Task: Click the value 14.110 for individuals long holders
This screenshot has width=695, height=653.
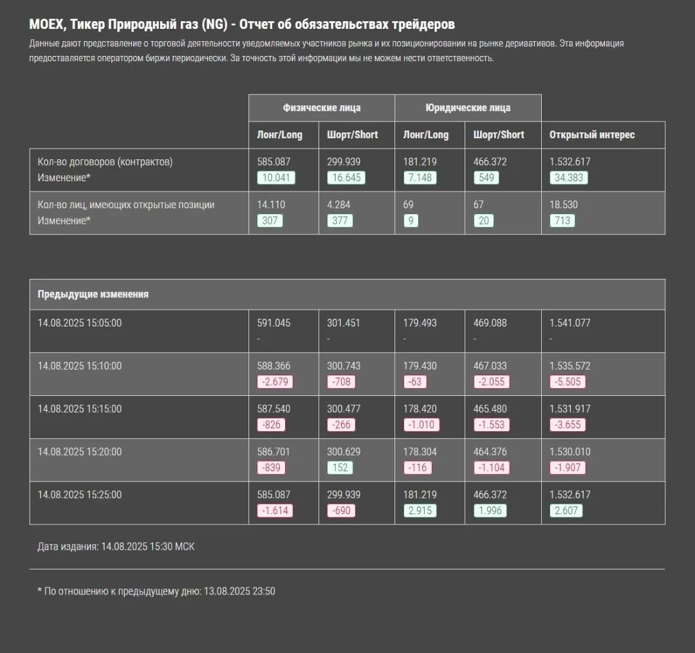Action: click(272, 204)
